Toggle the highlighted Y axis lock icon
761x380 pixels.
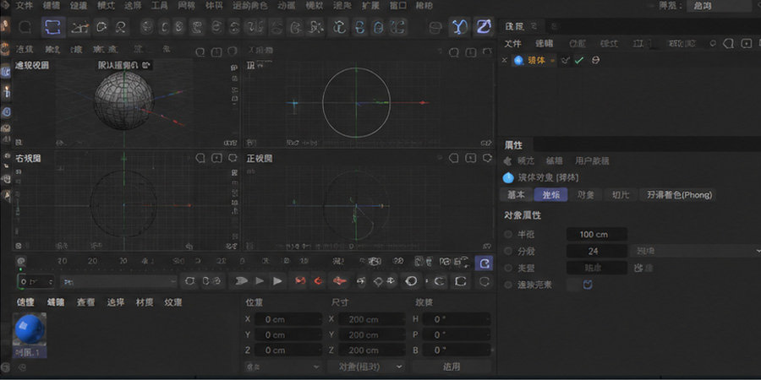click(x=458, y=27)
